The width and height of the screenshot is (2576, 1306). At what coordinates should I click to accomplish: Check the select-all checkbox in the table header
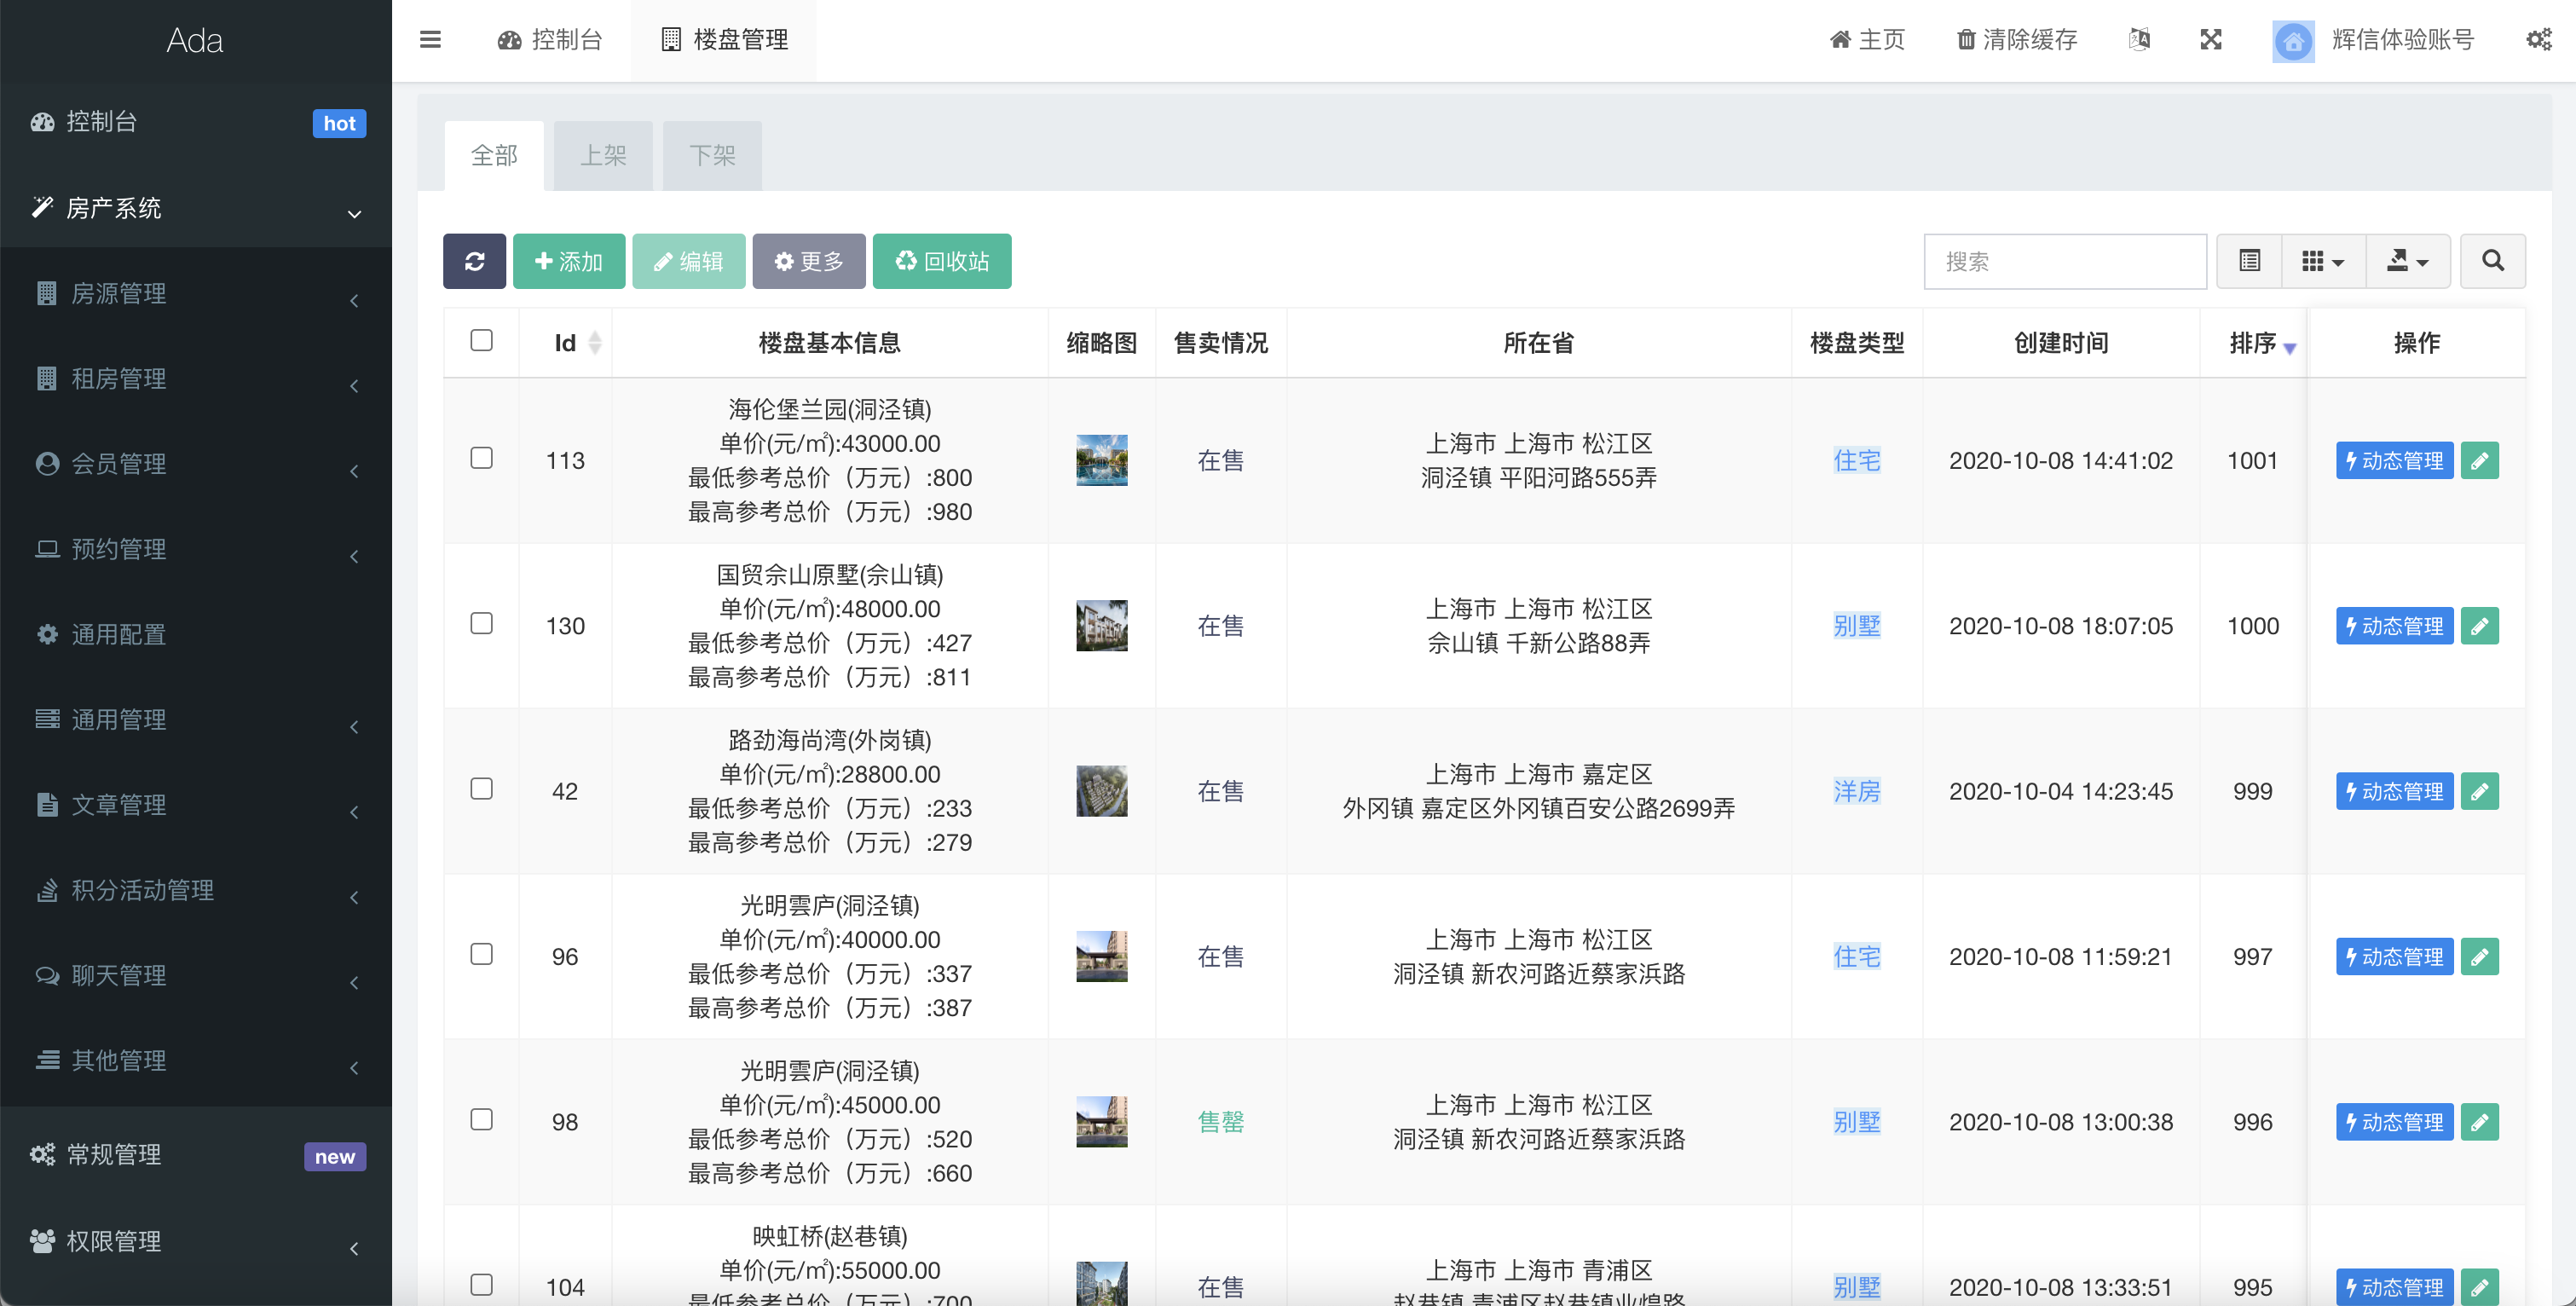481,341
